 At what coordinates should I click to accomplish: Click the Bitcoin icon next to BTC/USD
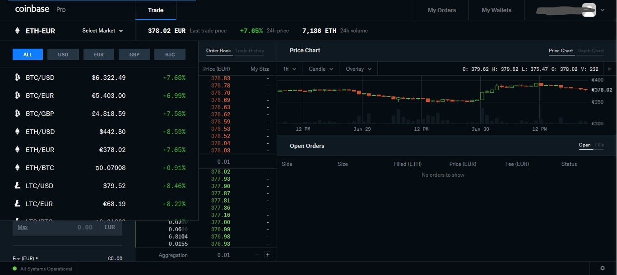click(x=18, y=78)
